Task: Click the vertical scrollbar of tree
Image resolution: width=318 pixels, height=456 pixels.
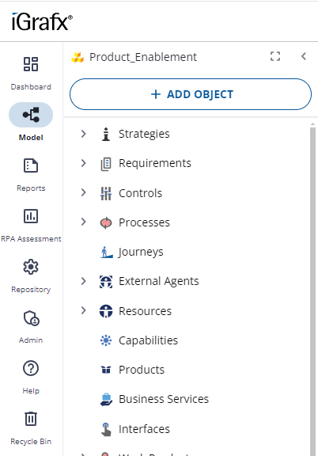Action: point(312,290)
